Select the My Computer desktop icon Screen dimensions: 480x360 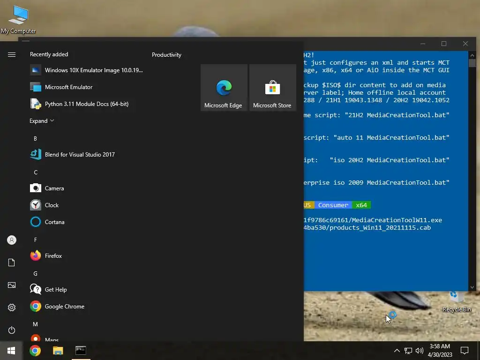pyautogui.click(x=18, y=20)
